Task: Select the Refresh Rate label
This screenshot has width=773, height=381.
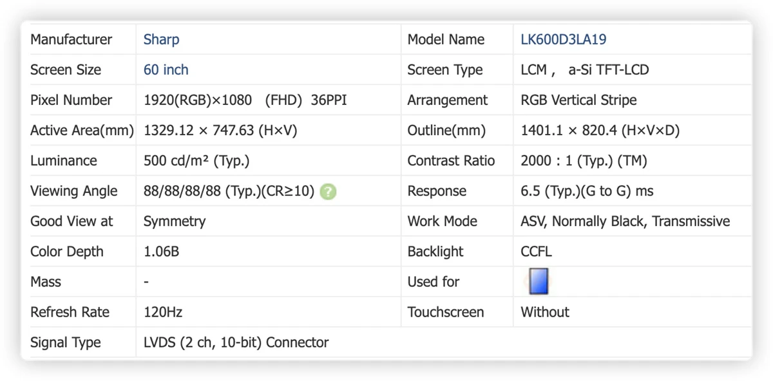Action: 70,312
